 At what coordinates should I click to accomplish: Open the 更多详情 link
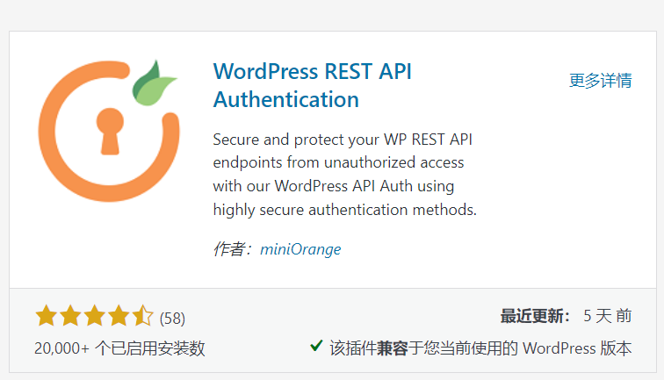click(600, 81)
